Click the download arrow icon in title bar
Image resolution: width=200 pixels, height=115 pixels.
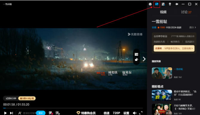170,4
